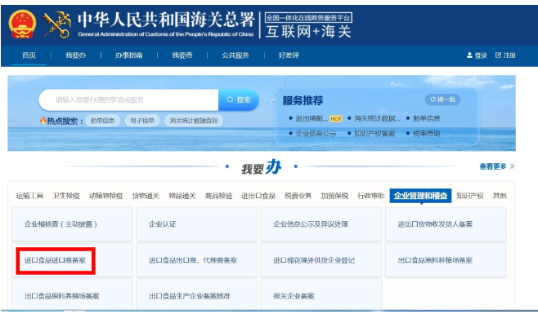The width and height of the screenshot is (538, 314).
Task: Open the 企业稽核查（主动披露）card
Action: (72, 224)
